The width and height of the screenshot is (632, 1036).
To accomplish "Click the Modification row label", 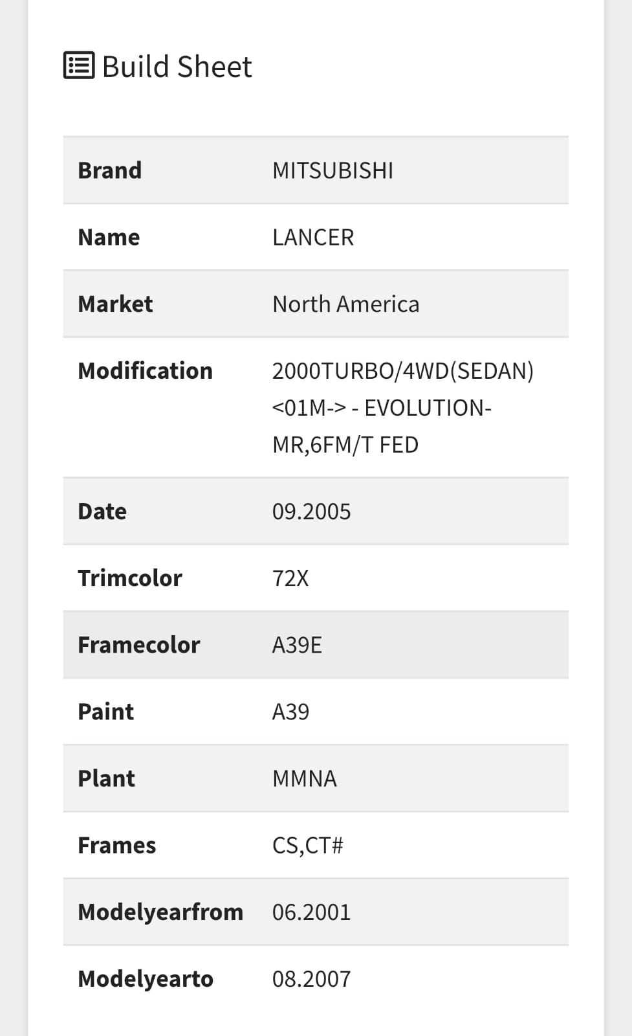I will tap(145, 370).
